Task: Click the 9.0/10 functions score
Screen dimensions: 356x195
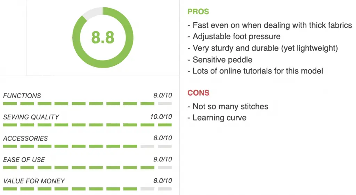Action: (x=163, y=95)
